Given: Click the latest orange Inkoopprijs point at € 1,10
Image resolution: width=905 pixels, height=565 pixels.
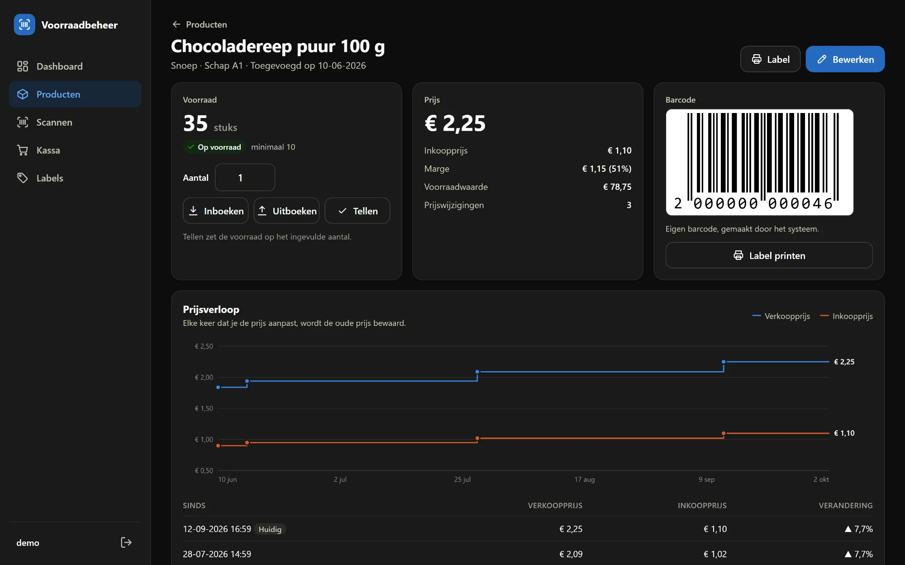Looking at the screenshot, I should coord(724,433).
